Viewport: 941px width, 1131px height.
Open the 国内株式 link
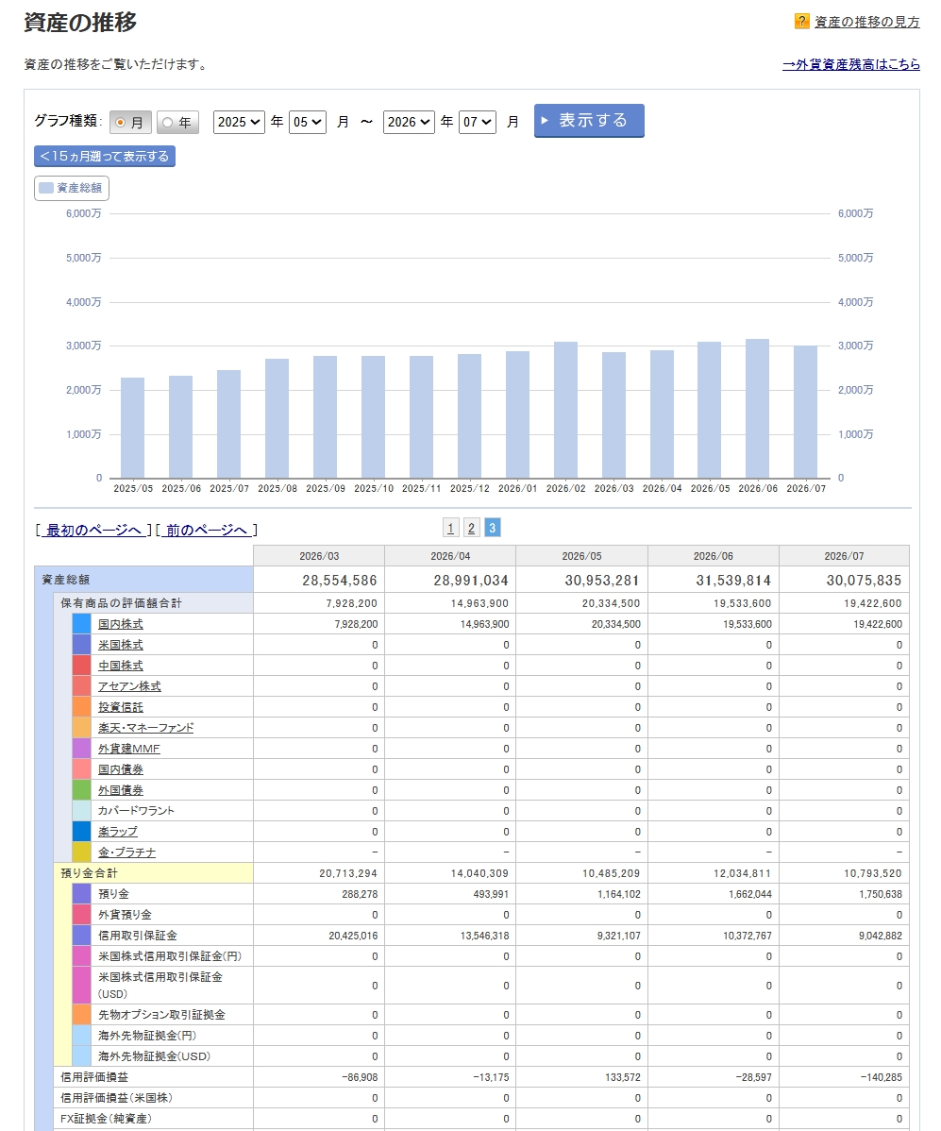[121, 624]
